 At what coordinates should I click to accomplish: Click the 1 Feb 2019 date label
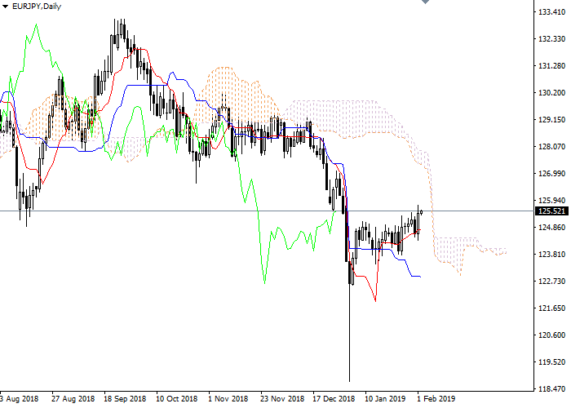pyautogui.click(x=436, y=399)
